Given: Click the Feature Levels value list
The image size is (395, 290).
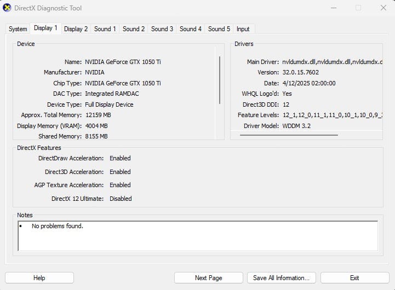Looking at the screenshot, I should click(x=333, y=115).
